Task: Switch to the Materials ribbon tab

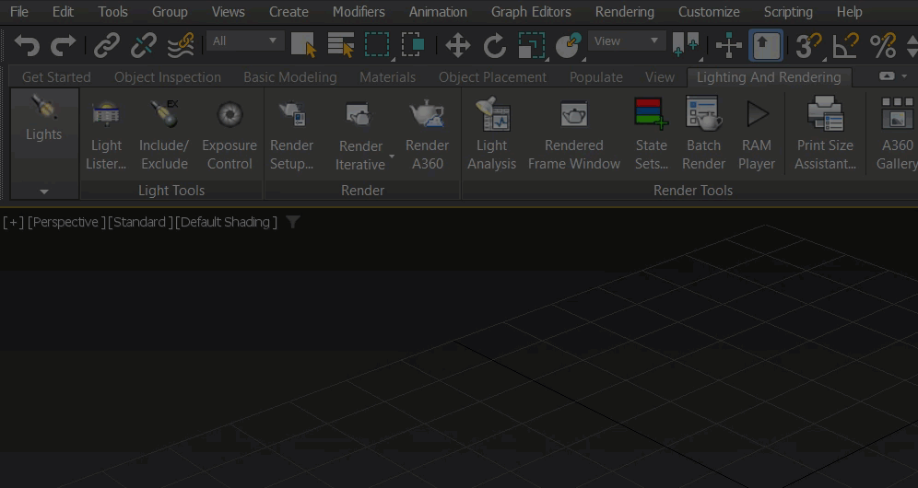Action: 388,77
